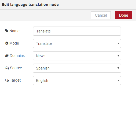Viewport: 136px width, 117px height.
Task: Click the Domains label text
Action: [17, 56]
